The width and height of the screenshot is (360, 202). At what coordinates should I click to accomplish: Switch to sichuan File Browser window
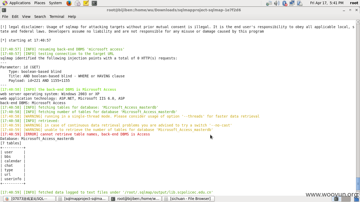click(x=188, y=199)
